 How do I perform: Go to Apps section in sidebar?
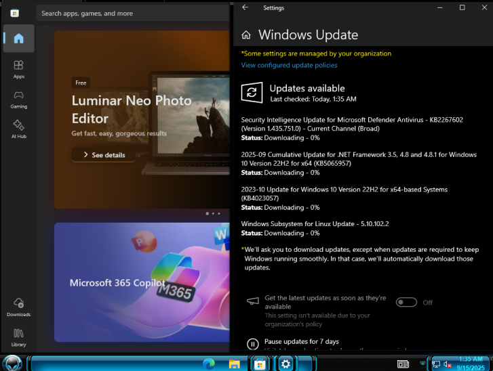[x=18, y=69]
